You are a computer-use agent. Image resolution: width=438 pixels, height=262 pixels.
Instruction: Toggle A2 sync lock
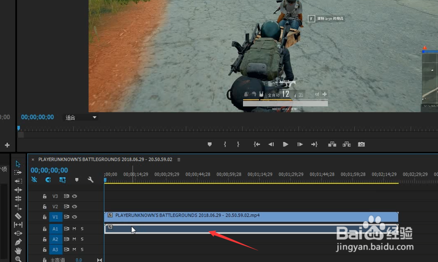(x=66, y=239)
